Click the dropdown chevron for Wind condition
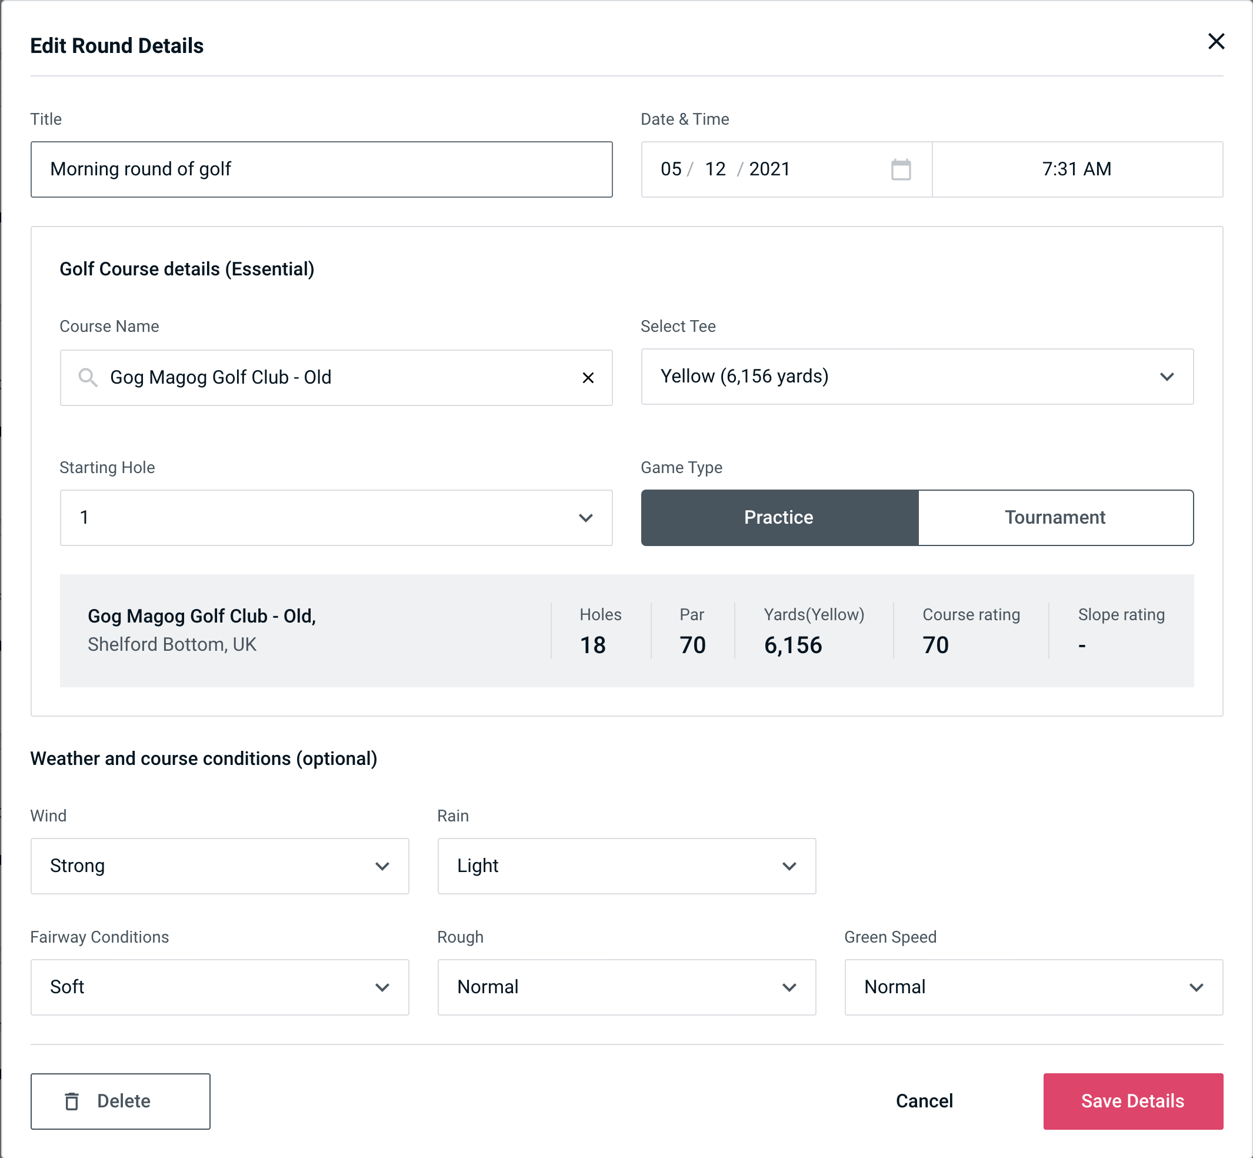Image resolution: width=1253 pixels, height=1158 pixels. coord(383,866)
